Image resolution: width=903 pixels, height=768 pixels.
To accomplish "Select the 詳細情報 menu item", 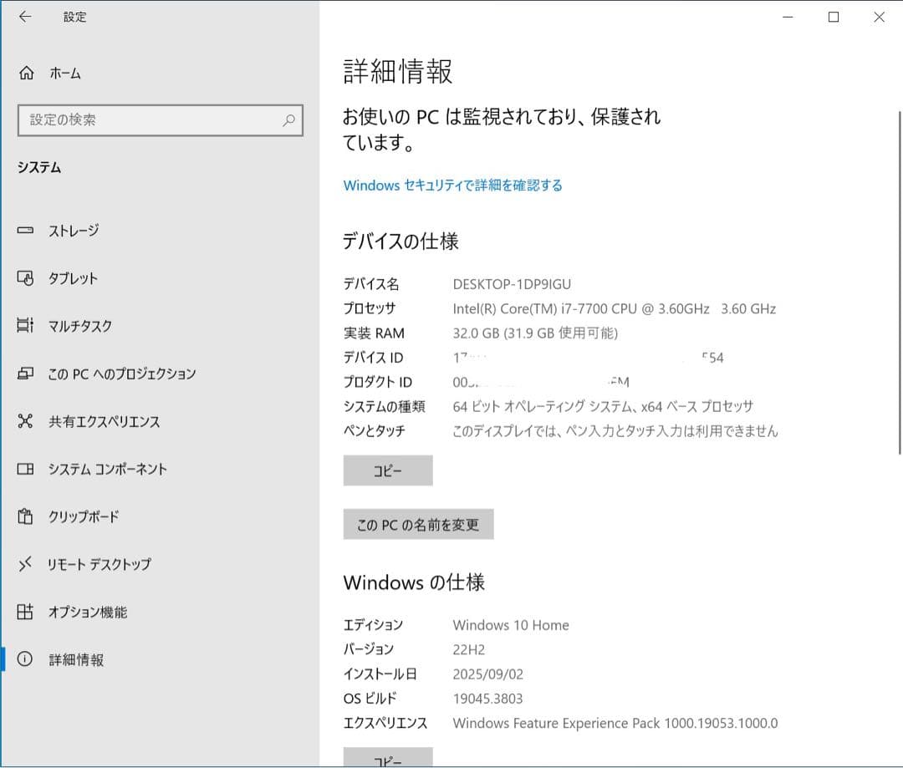I will pyautogui.click(x=76, y=660).
